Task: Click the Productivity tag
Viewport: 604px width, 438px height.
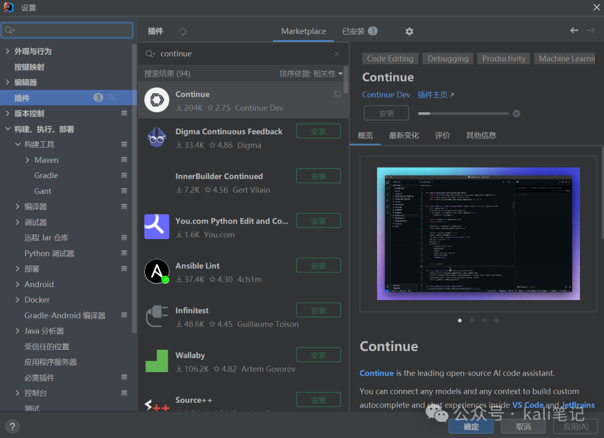Action: 503,59
